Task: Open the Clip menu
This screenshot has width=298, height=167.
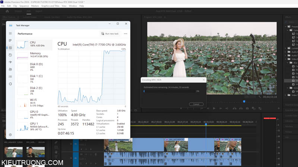Action: tap(15, 6)
